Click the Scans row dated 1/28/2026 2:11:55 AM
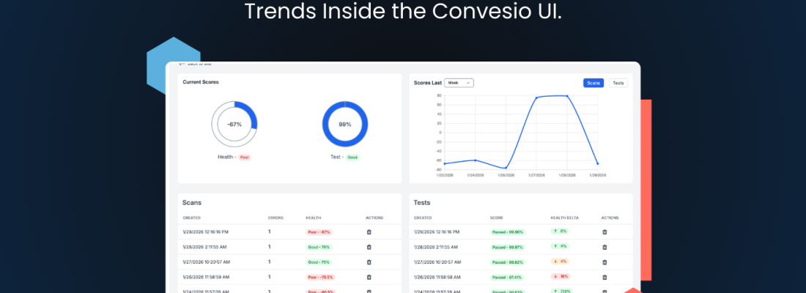806x293 pixels. 289,248
